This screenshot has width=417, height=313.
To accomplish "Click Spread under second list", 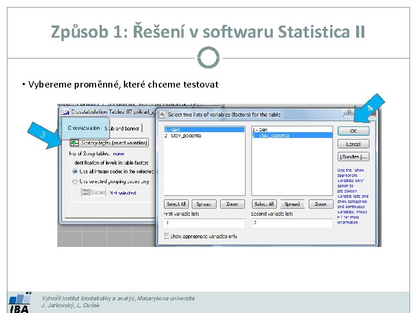I will 292,204.
